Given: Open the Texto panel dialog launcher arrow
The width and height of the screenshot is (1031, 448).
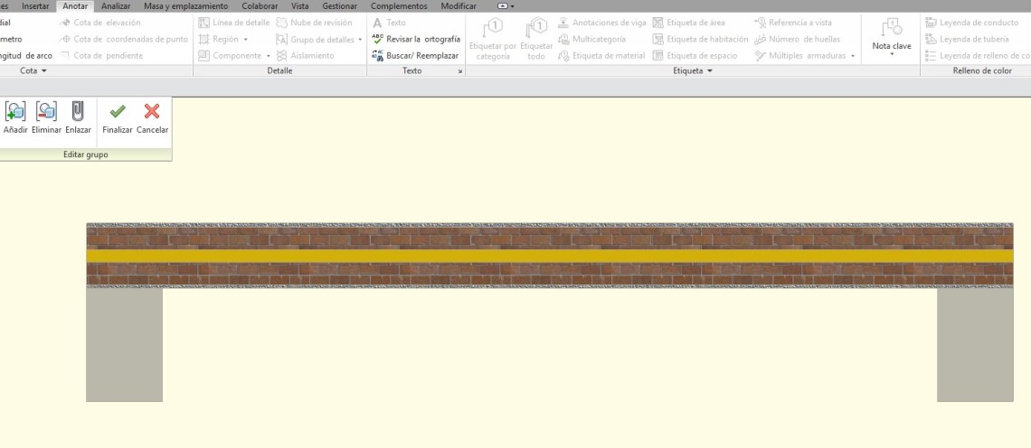Looking at the screenshot, I should (x=459, y=70).
